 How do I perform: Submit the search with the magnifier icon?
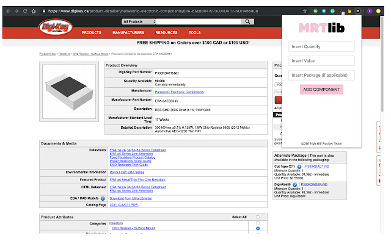247,22
